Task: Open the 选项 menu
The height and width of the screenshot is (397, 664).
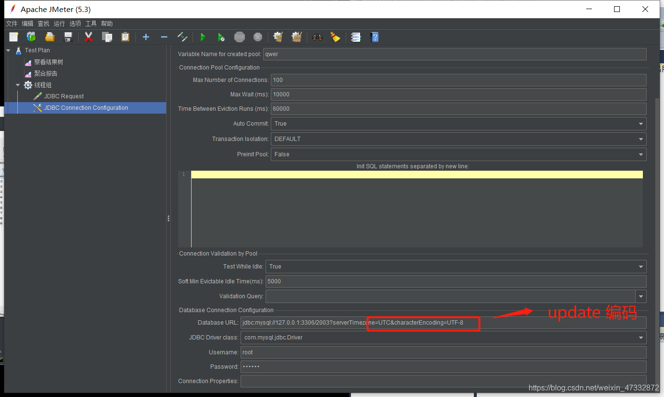Action: coord(75,23)
